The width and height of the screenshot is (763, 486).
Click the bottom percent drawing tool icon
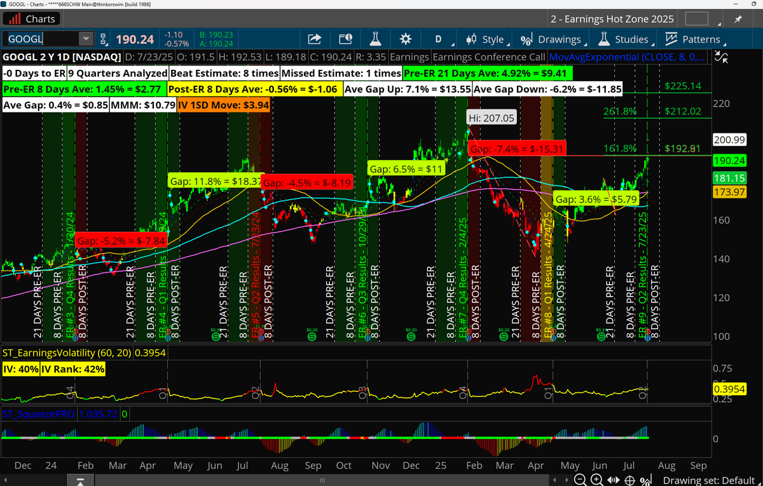647,480
